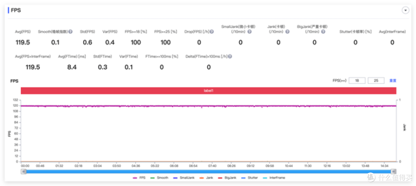Viewport: 416px width, 186px height.
Task: Toggle Smooth series in chart legend
Action: click(159, 178)
